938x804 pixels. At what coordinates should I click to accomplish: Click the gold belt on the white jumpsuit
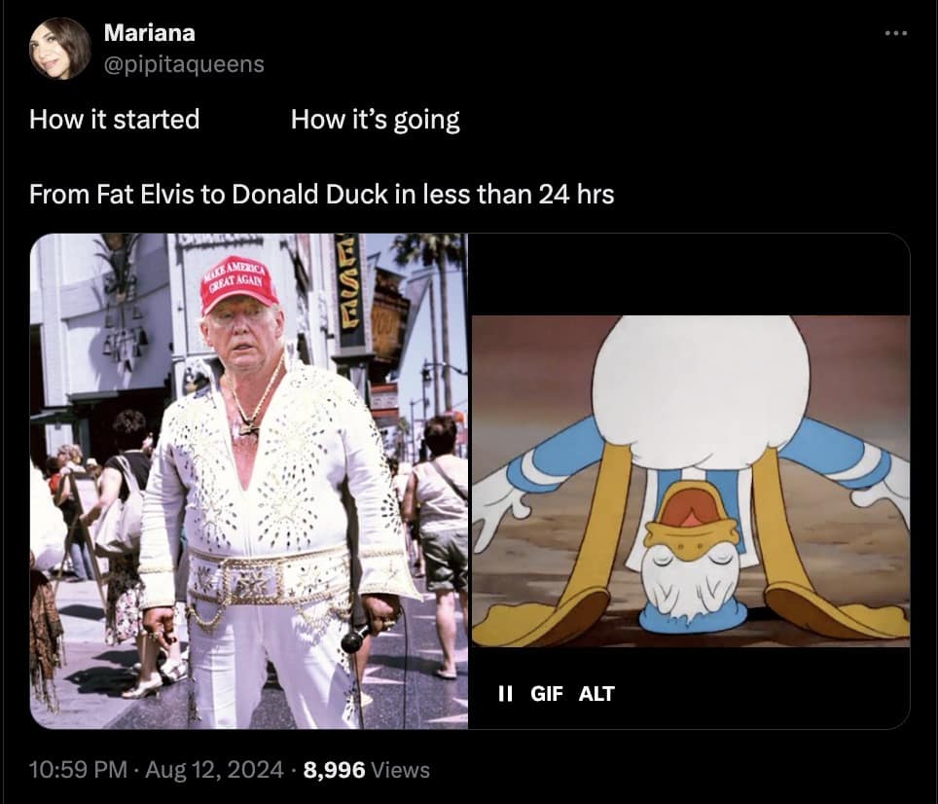pyautogui.click(x=268, y=576)
